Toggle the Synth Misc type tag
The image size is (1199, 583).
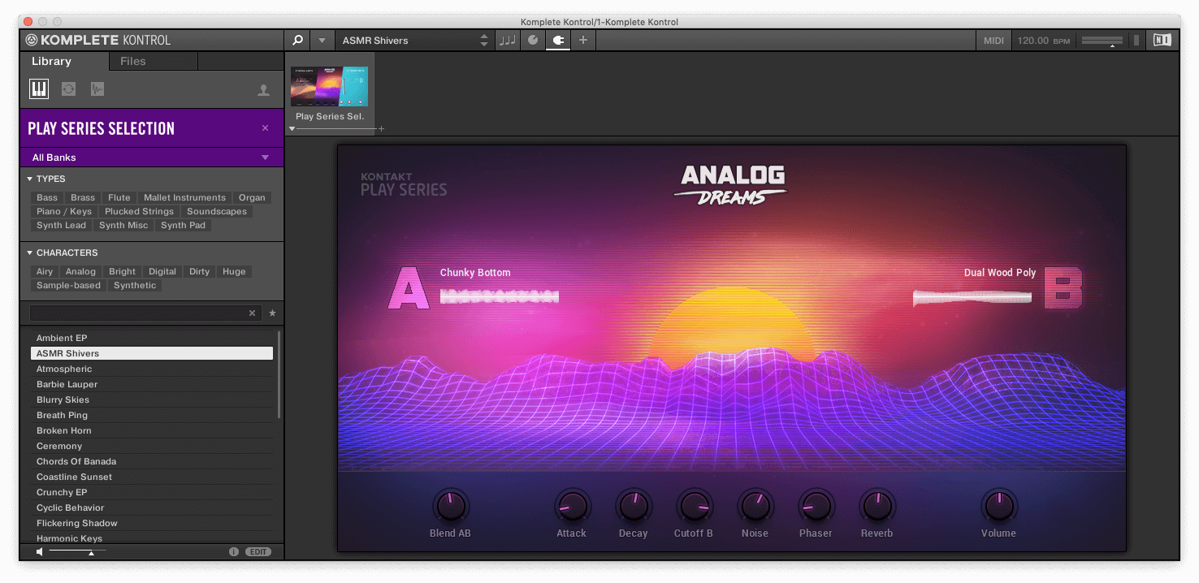click(x=123, y=225)
